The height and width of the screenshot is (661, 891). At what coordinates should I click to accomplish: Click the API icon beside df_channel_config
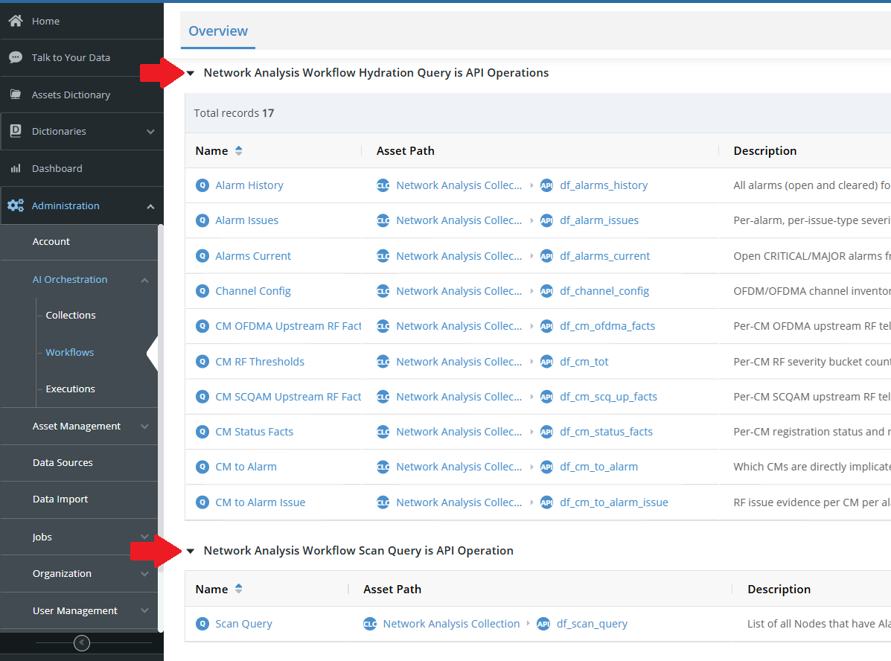click(546, 291)
